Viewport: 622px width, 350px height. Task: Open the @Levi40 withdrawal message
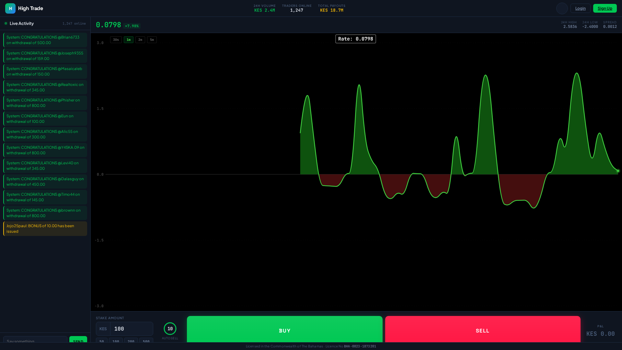tap(45, 166)
